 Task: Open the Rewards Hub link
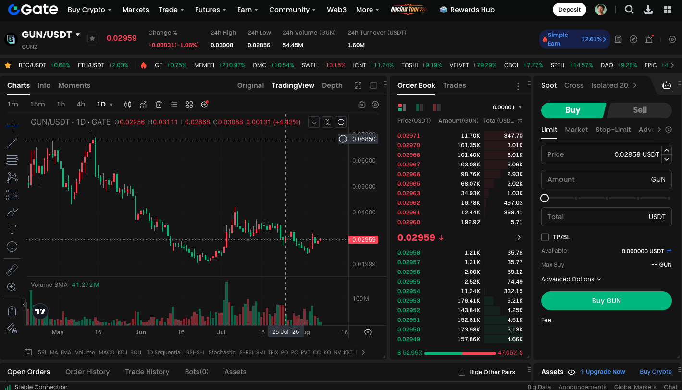[x=467, y=10]
